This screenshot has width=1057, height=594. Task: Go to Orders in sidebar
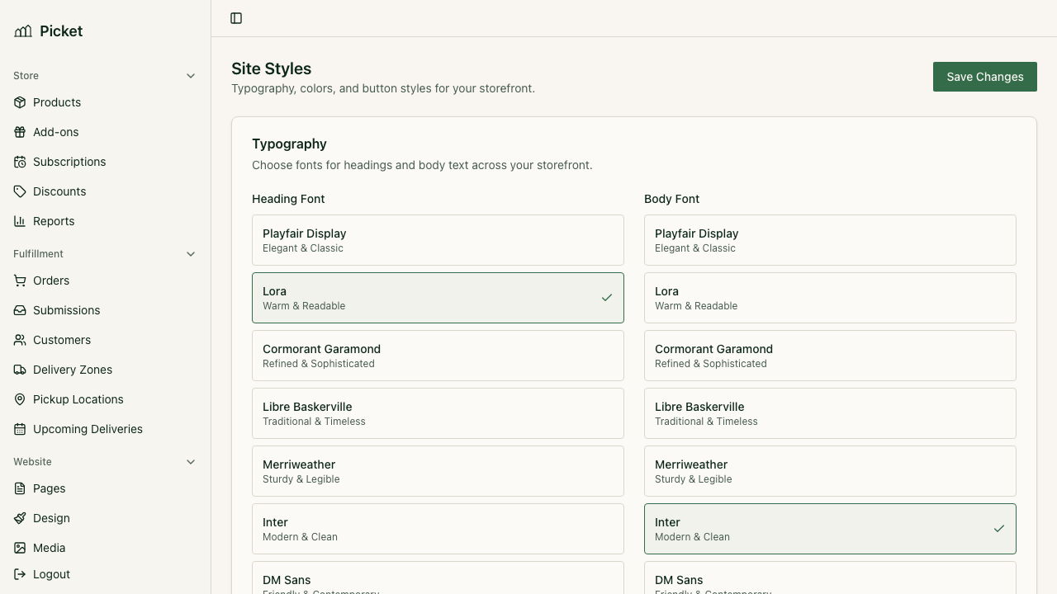(x=106, y=280)
